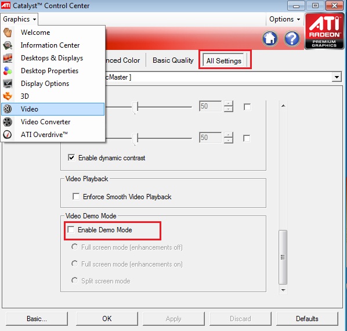Click the vertical scrollbar thumb
The image size is (347, 331).
click(283, 257)
